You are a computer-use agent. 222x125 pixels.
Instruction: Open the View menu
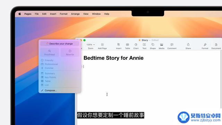[x=86, y=14]
